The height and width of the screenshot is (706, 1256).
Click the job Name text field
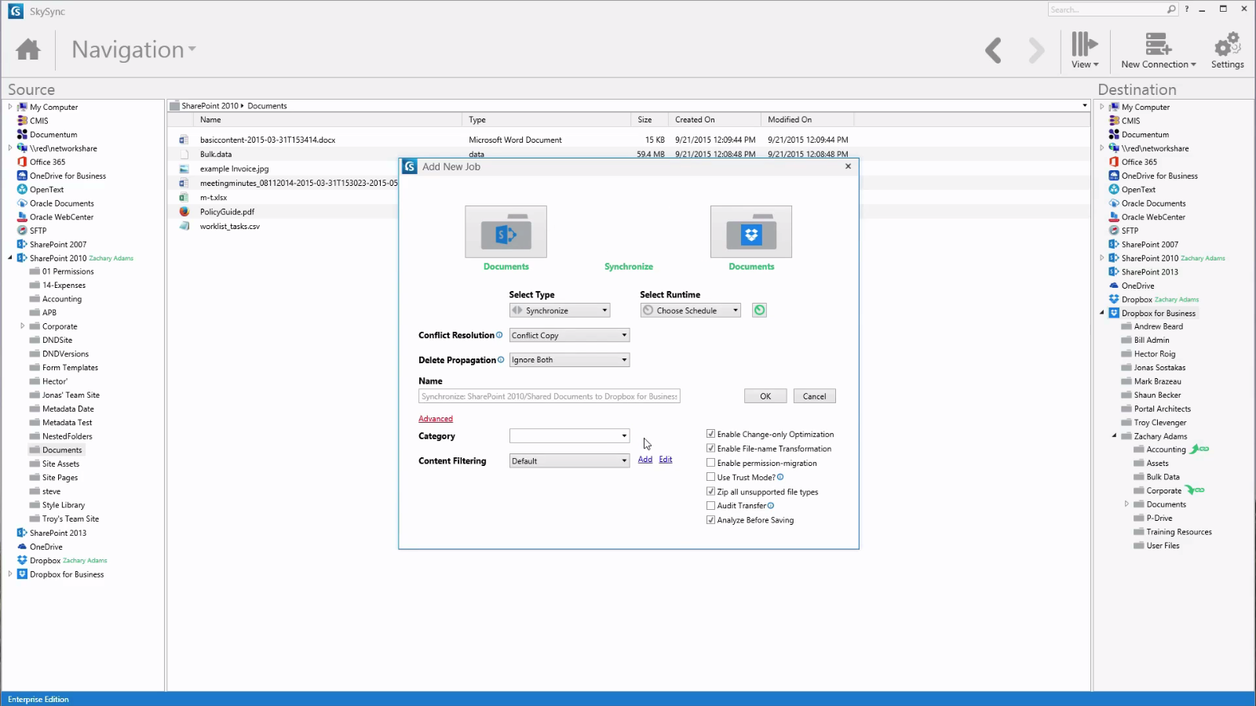(x=549, y=396)
